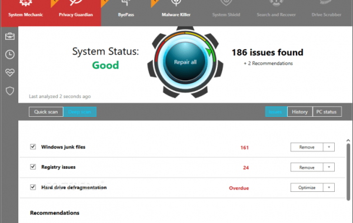Expand dropdown arrow beside registry Remove
The image size is (353, 223).
click(x=329, y=167)
